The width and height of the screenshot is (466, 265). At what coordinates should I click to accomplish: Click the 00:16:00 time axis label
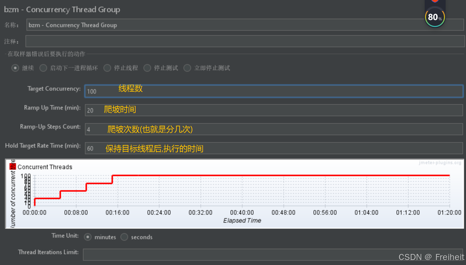click(x=117, y=212)
